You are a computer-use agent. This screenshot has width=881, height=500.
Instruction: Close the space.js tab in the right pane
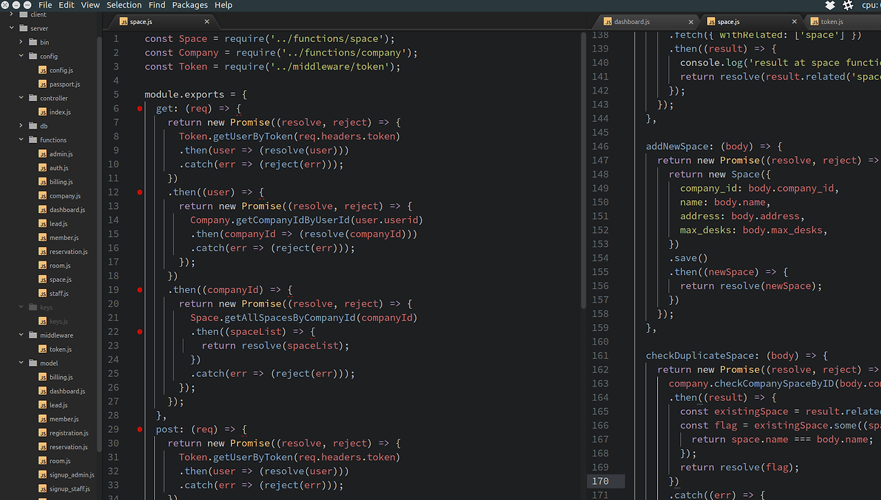pyautogui.click(x=794, y=21)
